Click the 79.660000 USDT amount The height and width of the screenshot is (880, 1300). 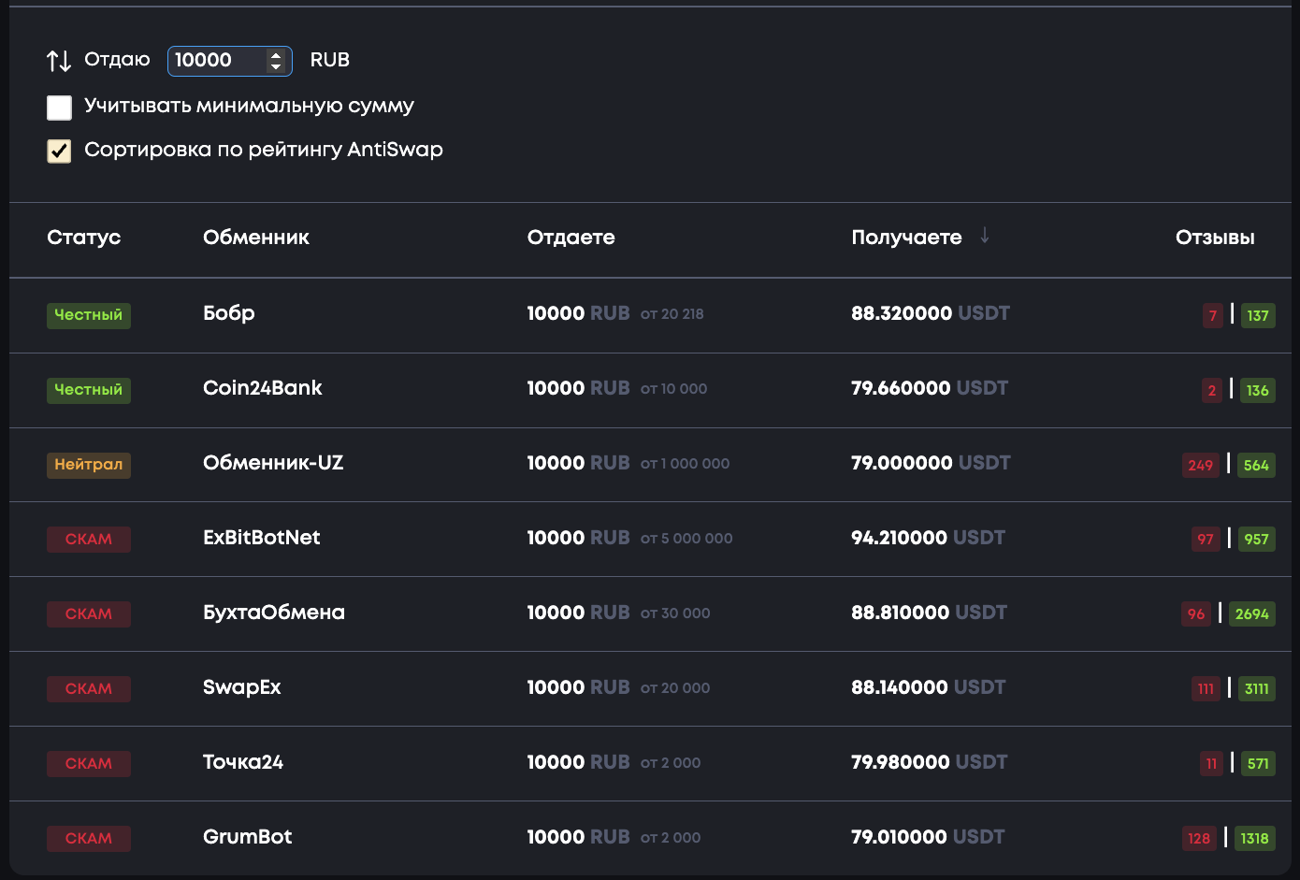930,388
